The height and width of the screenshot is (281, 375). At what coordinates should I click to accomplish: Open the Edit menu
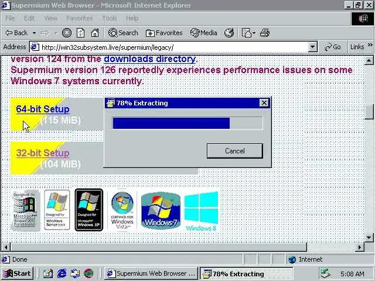29,18
